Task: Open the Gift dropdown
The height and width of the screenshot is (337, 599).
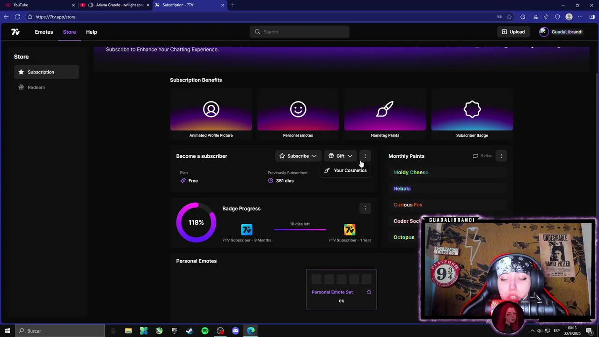Action: pos(340,156)
